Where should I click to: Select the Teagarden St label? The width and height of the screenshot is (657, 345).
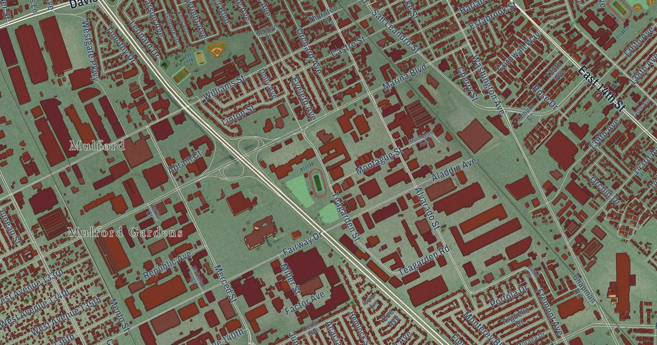pyautogui.click(x=345, y=216)
